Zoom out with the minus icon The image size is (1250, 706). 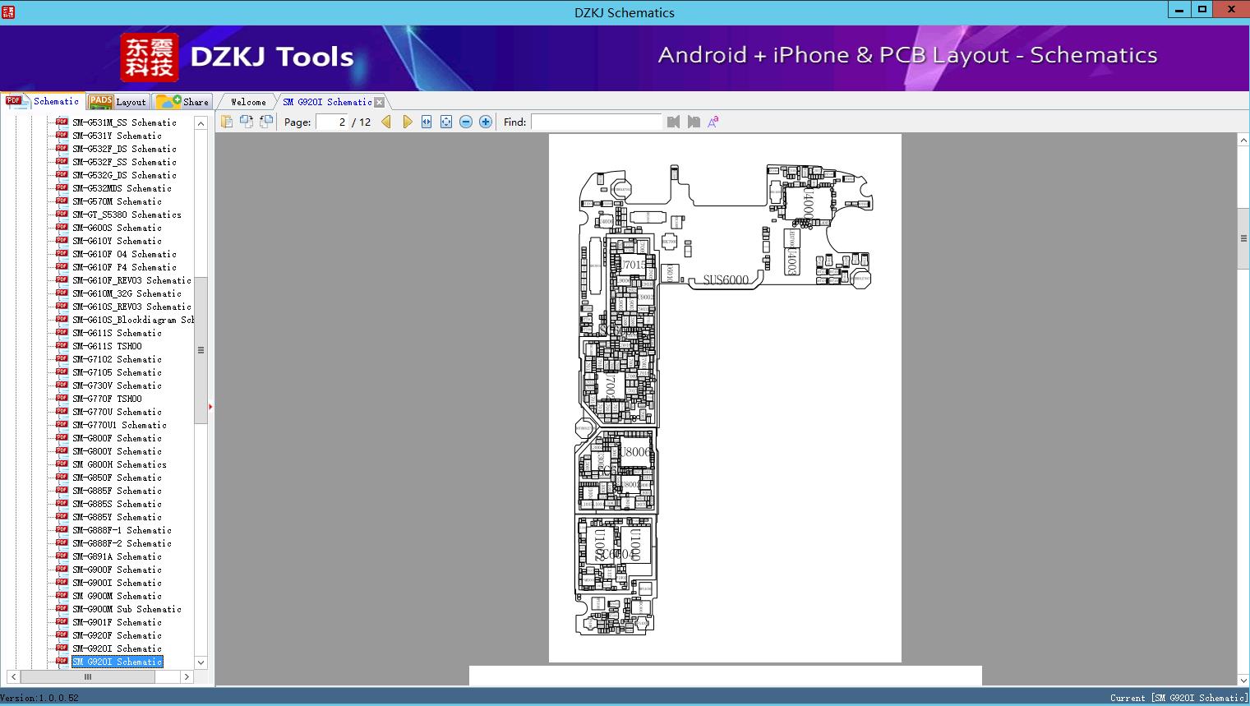coord(466,122)
